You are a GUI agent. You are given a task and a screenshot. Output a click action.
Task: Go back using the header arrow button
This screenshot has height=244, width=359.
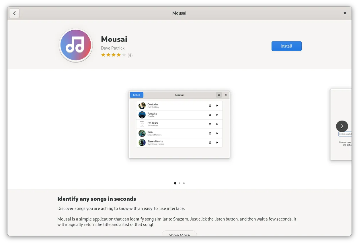tap(14, 13)
